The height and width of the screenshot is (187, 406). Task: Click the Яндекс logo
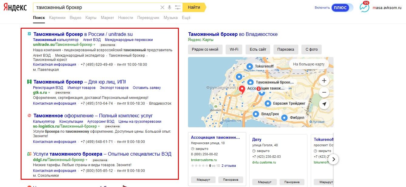pyautogui.click(x=15, y=8)
